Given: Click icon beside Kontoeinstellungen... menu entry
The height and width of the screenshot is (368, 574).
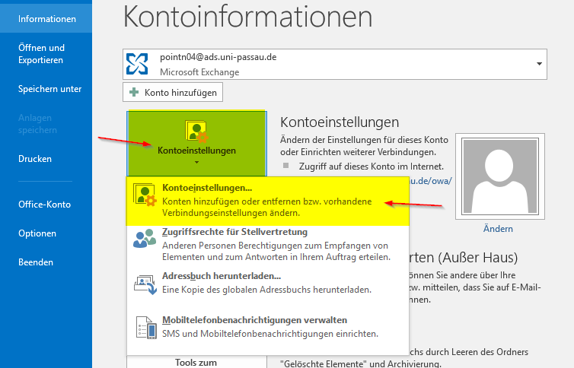Looking at the screenshot, I should [145, 195].
